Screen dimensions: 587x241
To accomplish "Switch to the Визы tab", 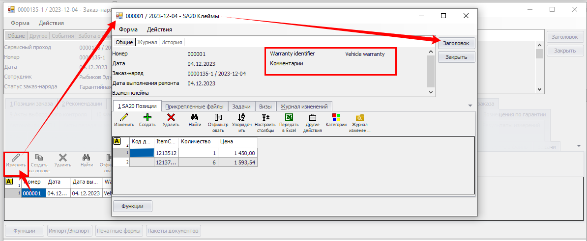I will 265,106.
